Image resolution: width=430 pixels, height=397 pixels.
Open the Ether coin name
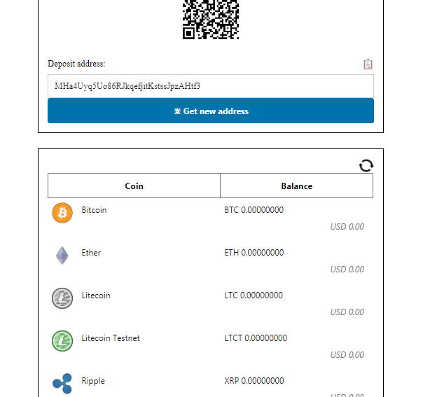tap(91, 253)
